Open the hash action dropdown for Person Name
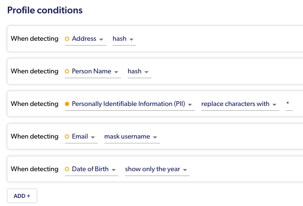 pos(139,72)
